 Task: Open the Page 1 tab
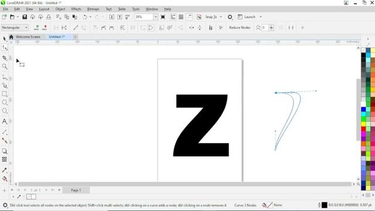click(x=76, y=190)
